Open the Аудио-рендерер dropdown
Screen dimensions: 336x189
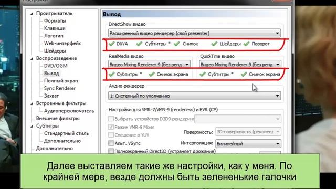click(x=195, y=96)
